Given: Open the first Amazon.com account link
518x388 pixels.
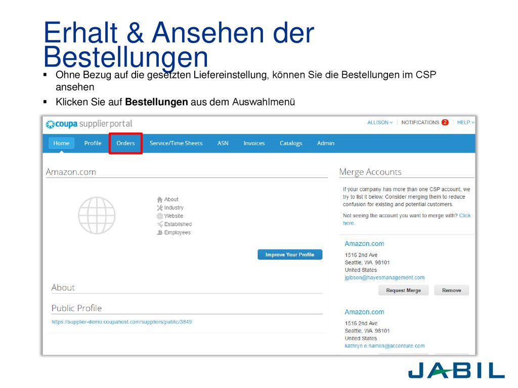Looking at the screenshot, I should 364,244.
